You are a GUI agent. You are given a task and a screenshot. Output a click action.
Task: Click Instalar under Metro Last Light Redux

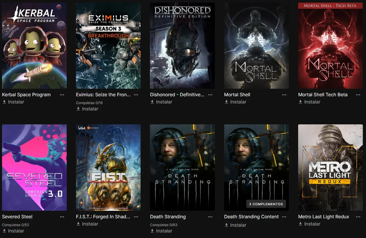pyautogui.click(x=309, y=224)
